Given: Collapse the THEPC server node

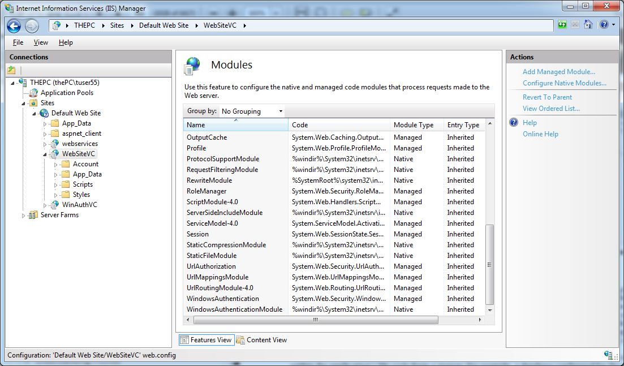Looking at the screenshot, I should click(x=13, y=83).
